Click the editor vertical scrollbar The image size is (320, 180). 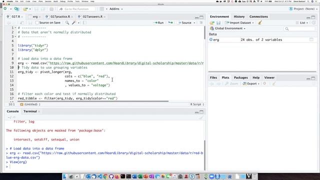(x=204, y=32)
